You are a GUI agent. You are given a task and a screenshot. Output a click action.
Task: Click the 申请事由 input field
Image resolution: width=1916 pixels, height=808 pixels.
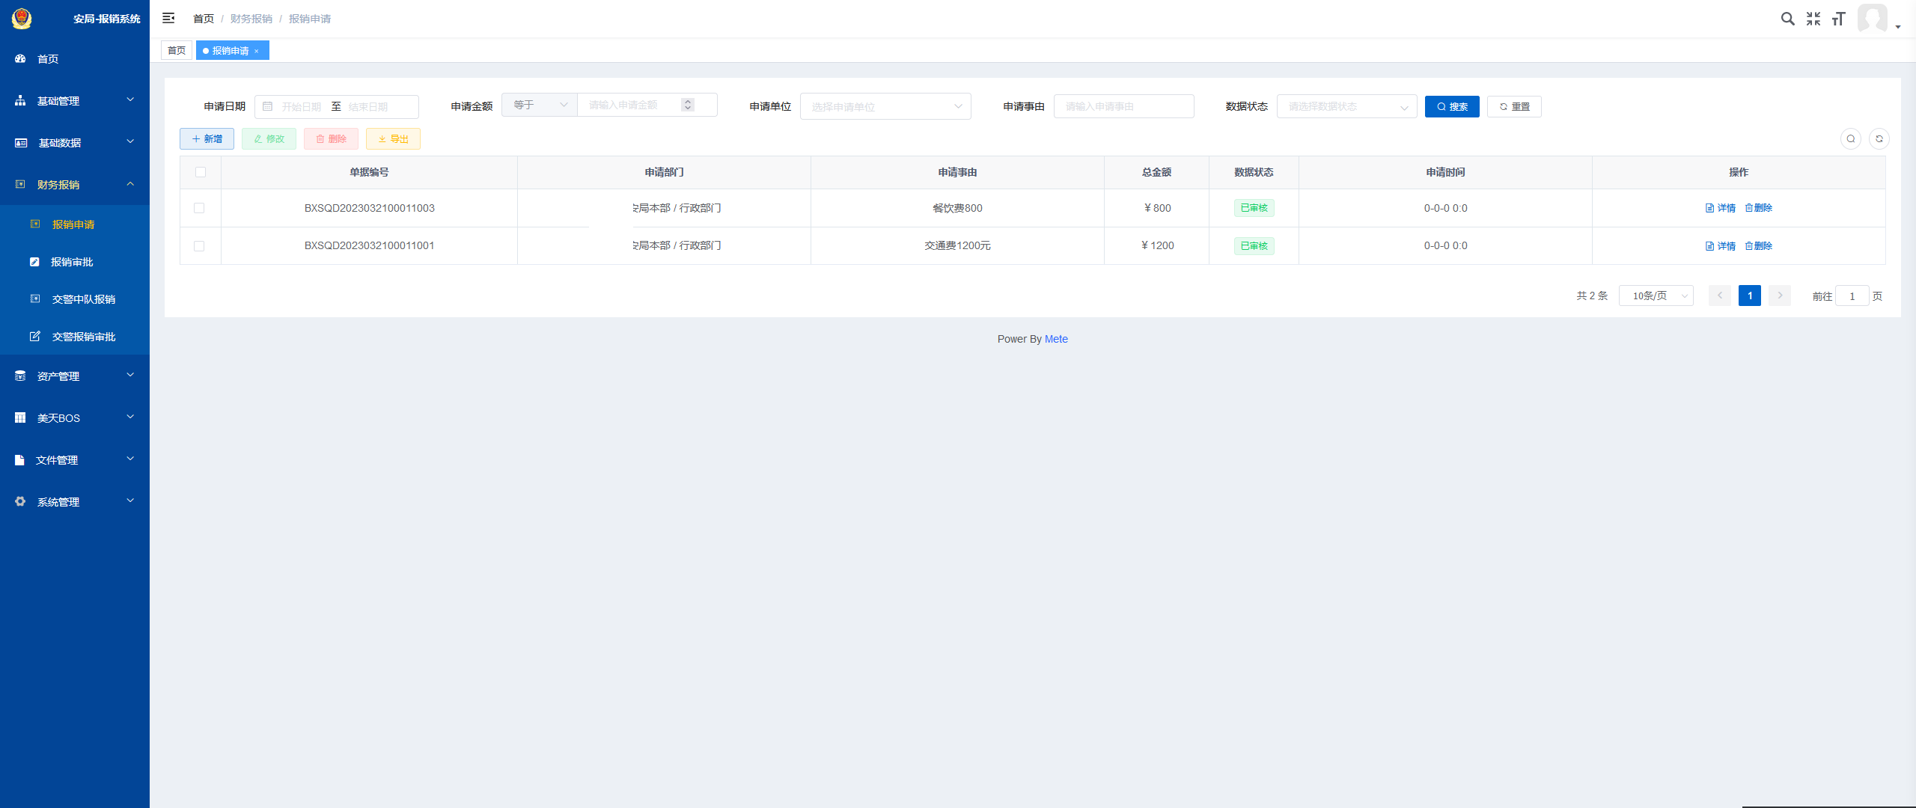tap(1123, 106)
